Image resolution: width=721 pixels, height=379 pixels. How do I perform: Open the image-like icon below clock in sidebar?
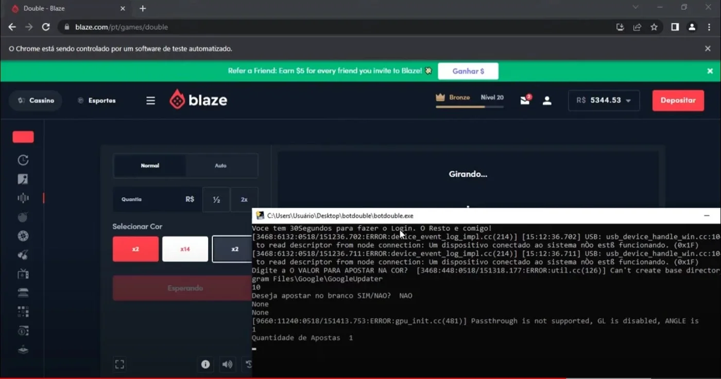[23, 179]
